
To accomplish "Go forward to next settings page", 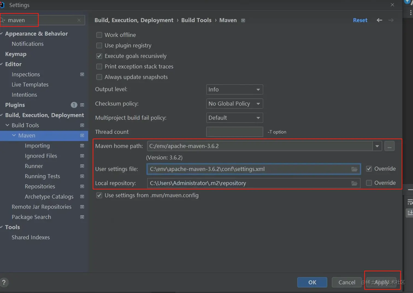I will (x=391, y=20).
